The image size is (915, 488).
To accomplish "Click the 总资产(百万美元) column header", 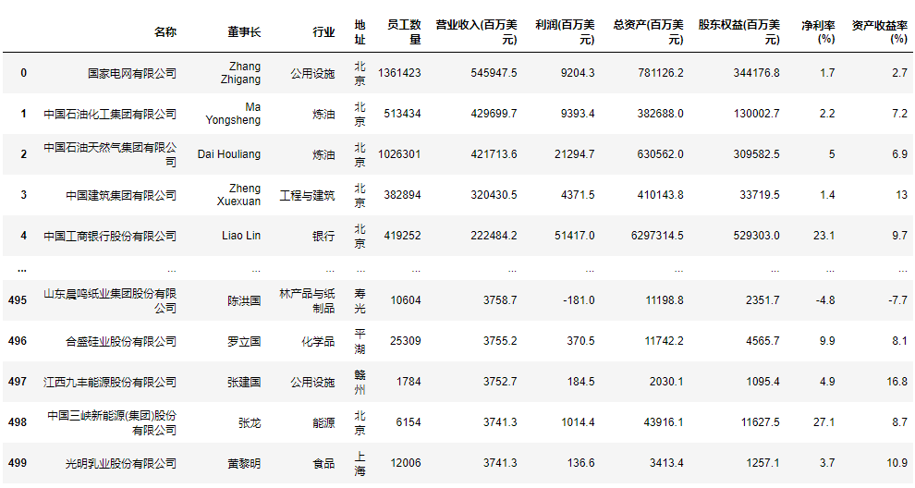I will (x=648, y=32).
